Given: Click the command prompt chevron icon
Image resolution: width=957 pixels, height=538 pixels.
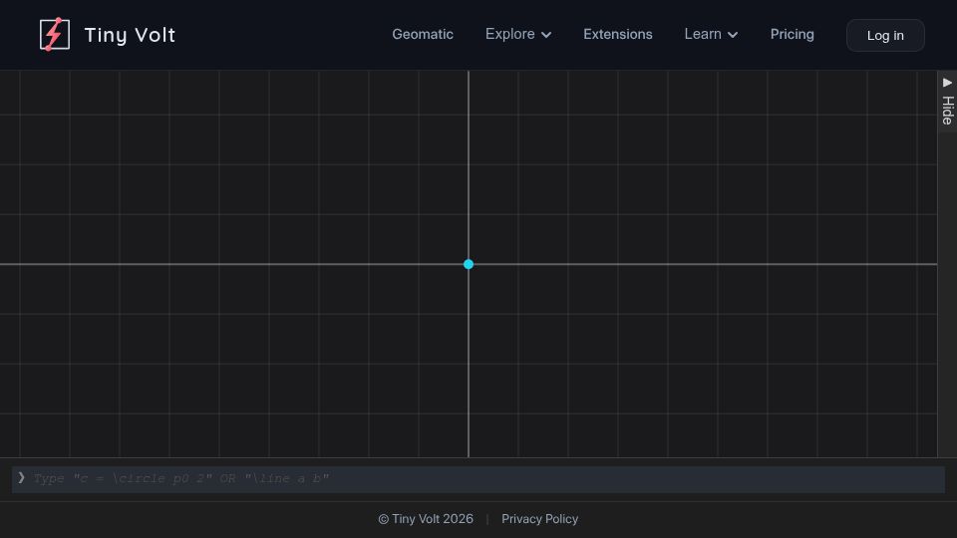Looking at the screenshot, I should [21, 477].
